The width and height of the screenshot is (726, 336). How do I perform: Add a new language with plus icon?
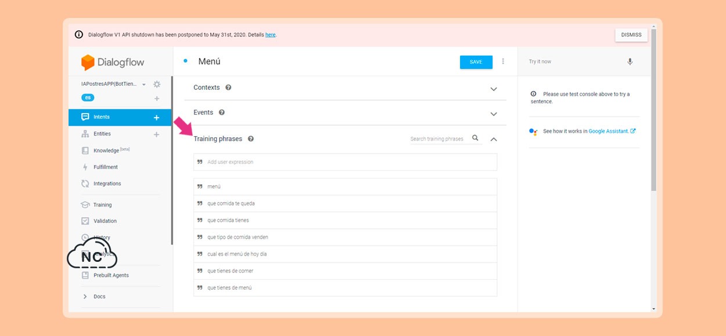[157, 98]
